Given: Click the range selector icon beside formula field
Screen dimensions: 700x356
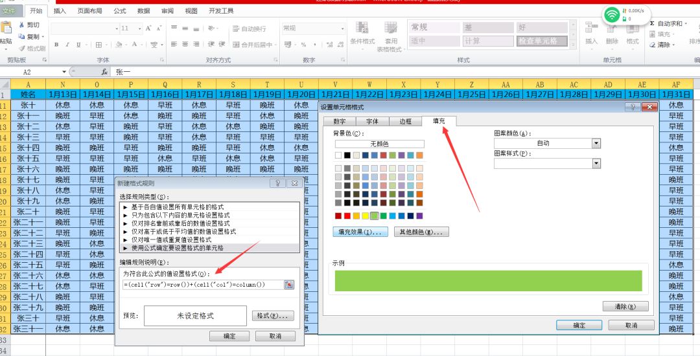Looking at the screenshot, I should 289,285.
